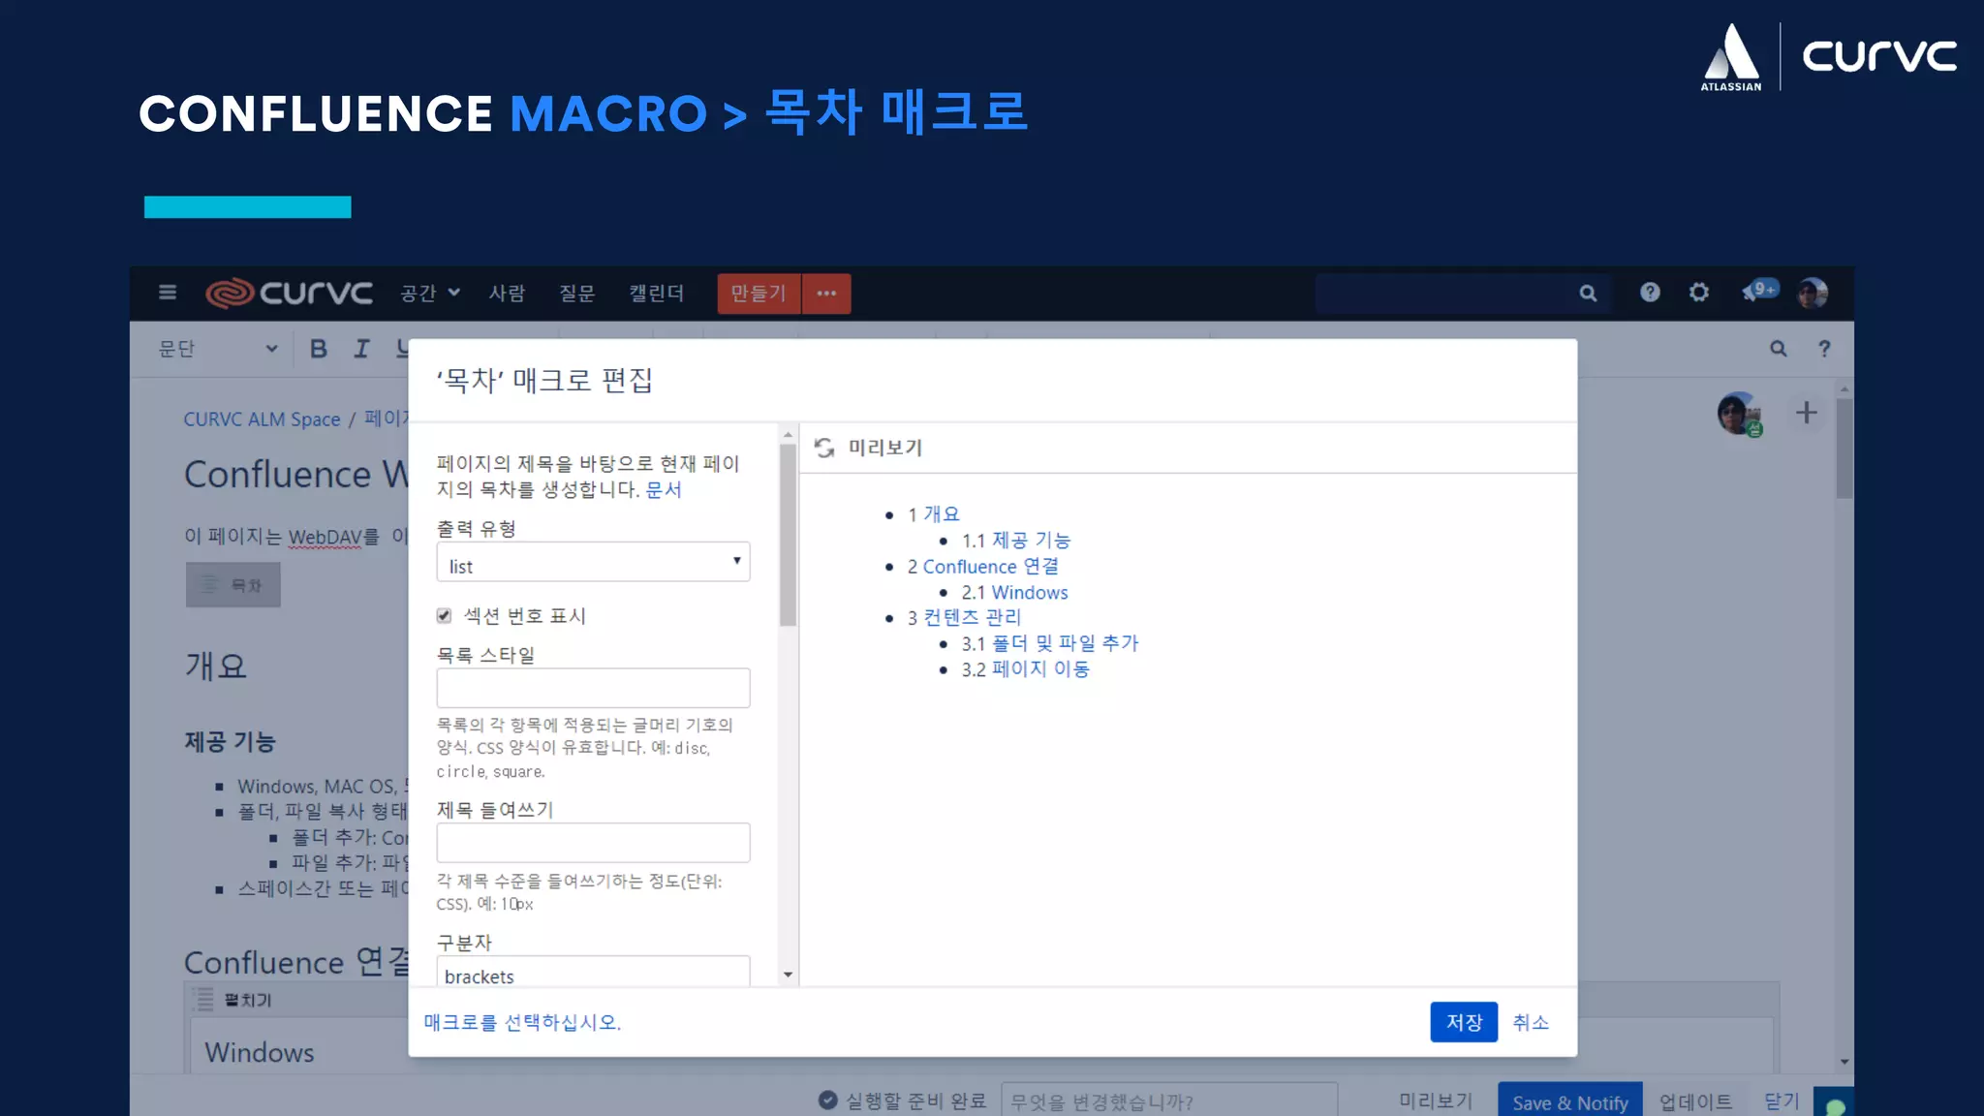This screenshot has height=1116, width=1984.
Task: Open the settings gear menu
Action: 1699,293
